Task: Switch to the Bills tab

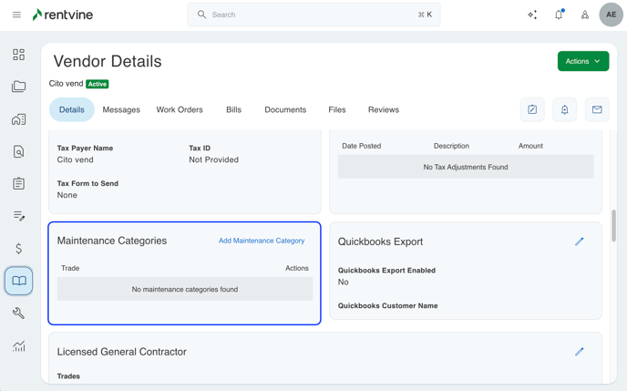Action: pos(233,109)
